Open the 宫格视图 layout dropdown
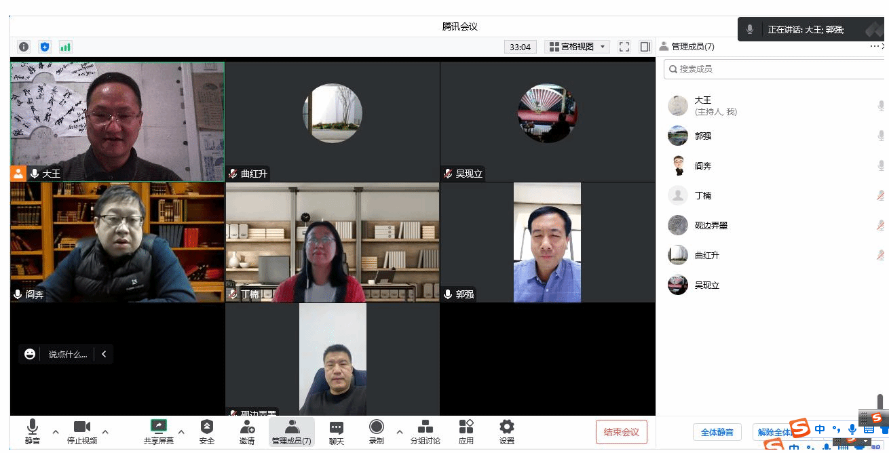889x453 pixels. click(x=578, y=47)
